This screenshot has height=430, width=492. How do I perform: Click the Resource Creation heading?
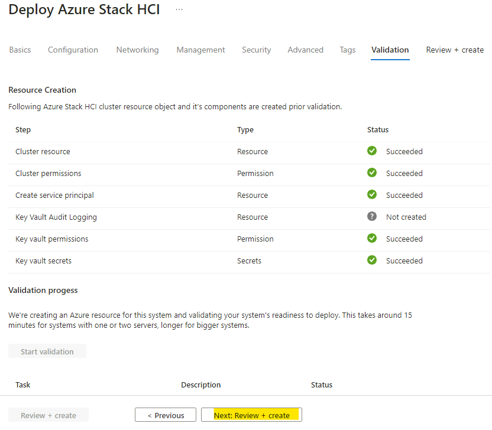43,90
